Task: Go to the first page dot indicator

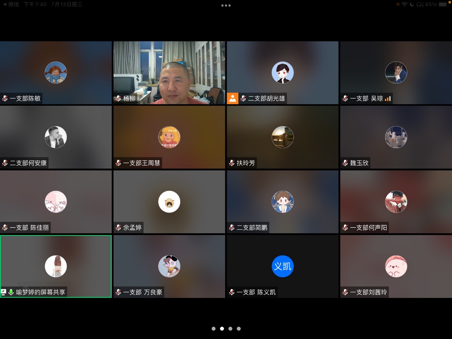Action: pyautogui.click(x=214, y=329)
